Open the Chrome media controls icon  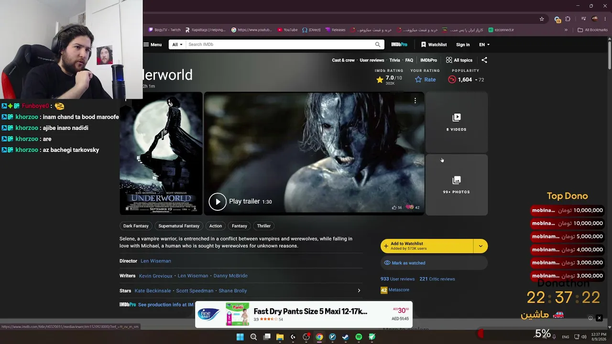click(x=584, y=19)
